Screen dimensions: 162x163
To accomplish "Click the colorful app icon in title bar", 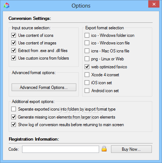I will [x=7, y=5].
